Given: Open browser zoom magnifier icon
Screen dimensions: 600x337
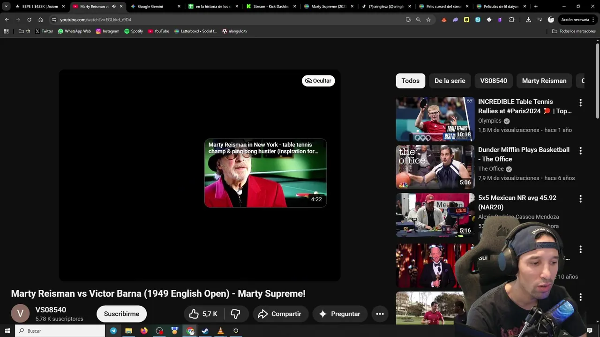Looking at the screenshot, I should pyautogui.click(x=418, y=20).
